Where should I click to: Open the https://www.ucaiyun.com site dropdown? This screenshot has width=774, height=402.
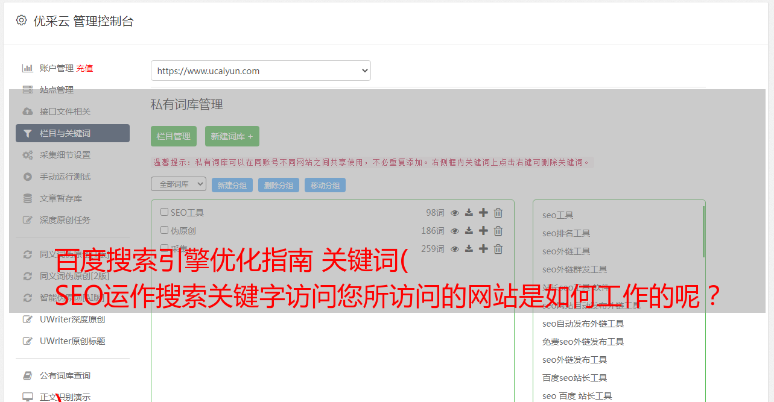261,71
